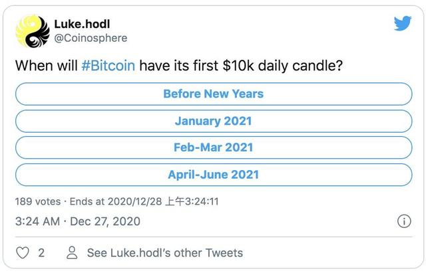Image resolution: width=426 pixels, height=273 pixels.
Task: Click the 3:24 AM tweet time
Action: (x=39, y=221)
